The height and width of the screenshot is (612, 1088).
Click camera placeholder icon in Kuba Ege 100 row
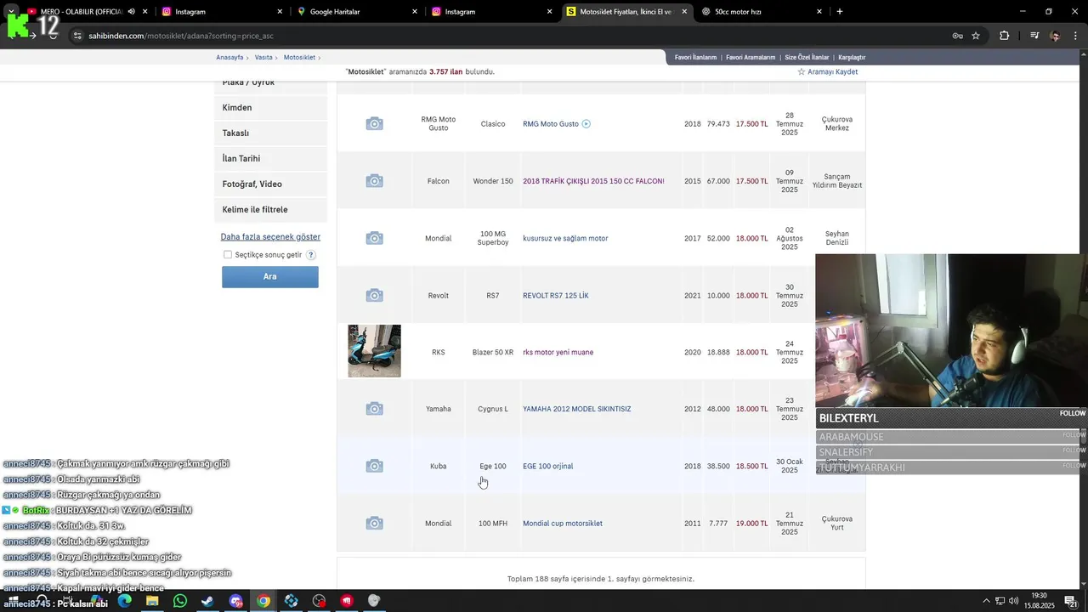[x=374, y=466]
